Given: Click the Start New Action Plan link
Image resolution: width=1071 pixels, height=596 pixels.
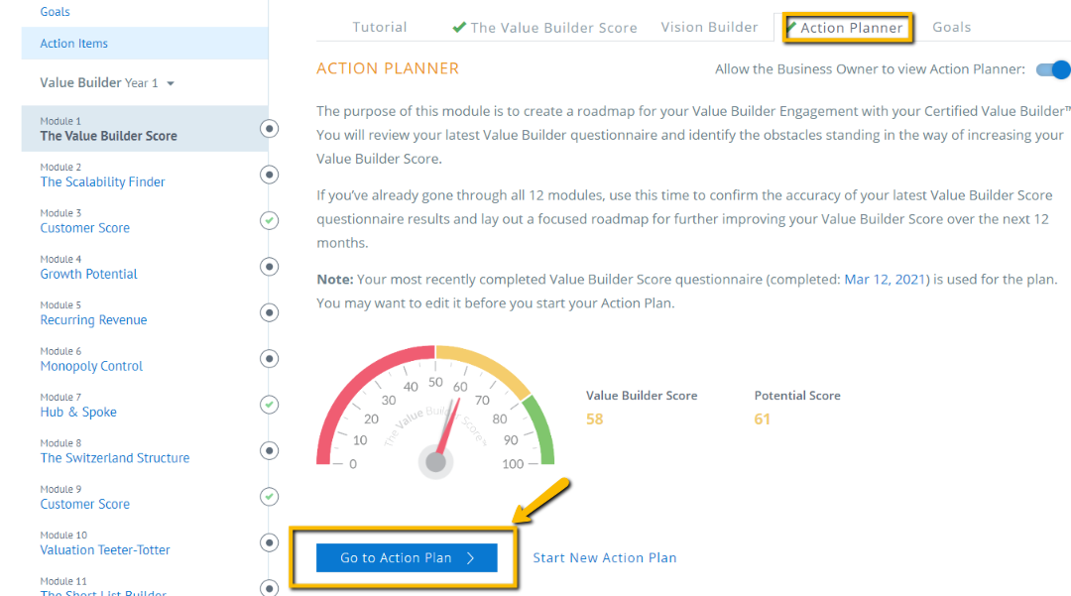Looking at the screenshot, I should coord(605,557).
